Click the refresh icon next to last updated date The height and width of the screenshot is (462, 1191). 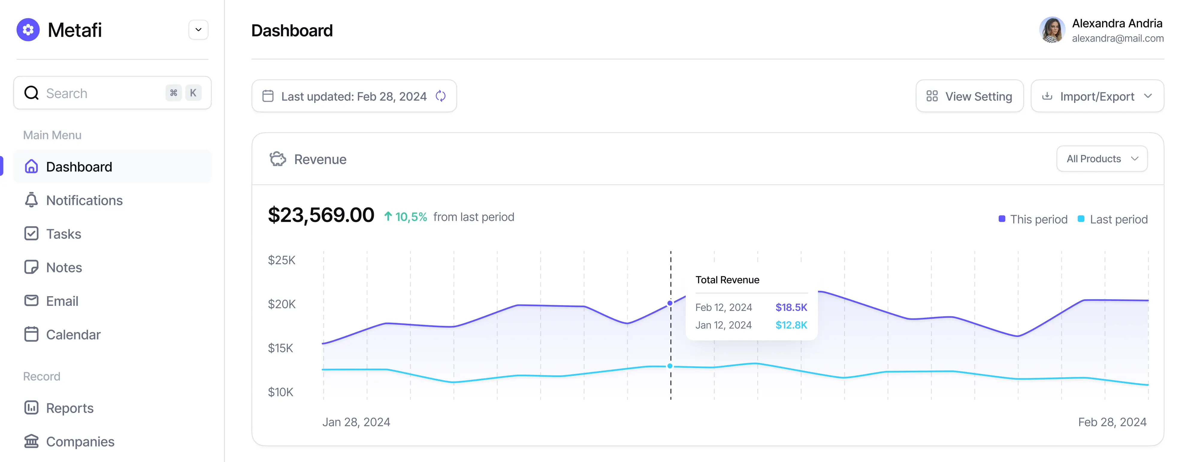click(441, 96)
